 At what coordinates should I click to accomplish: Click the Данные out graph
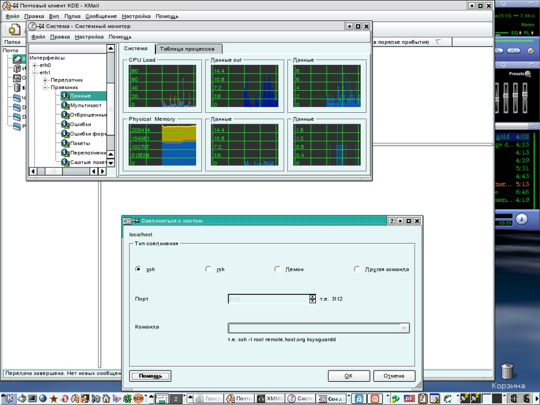(x=245, y=86)
